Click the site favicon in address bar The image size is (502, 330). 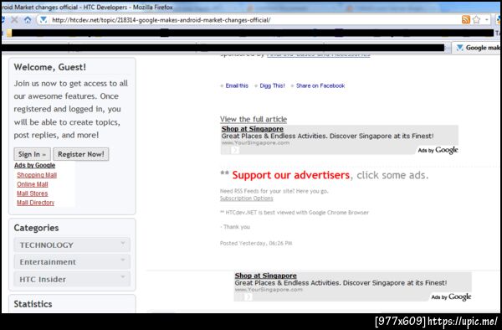click(44, 20)
